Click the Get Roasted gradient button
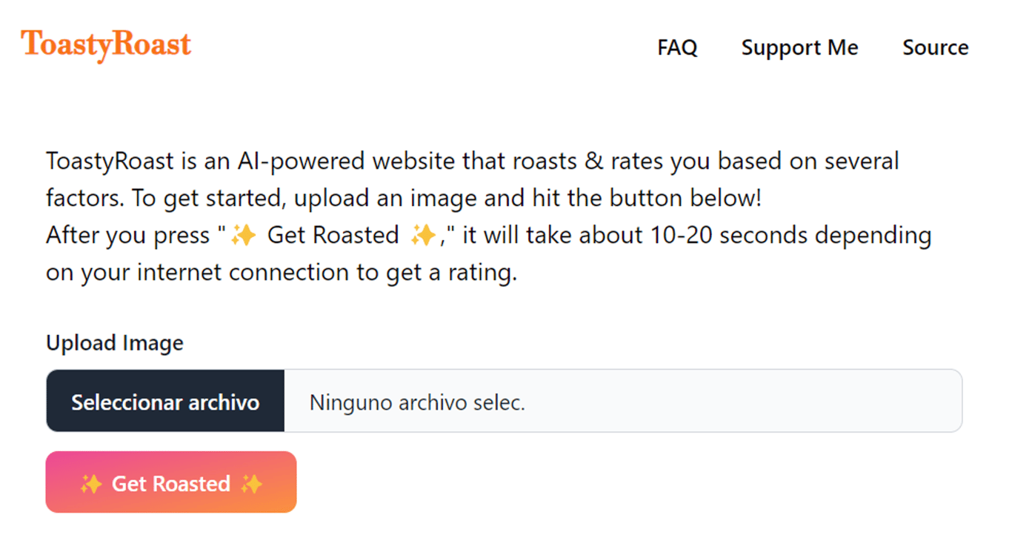The image size is (1012, 552). tap(171, 482)
